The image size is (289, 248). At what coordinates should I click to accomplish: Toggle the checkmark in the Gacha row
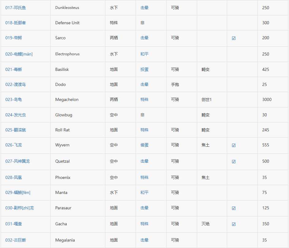tap(234, 224)
